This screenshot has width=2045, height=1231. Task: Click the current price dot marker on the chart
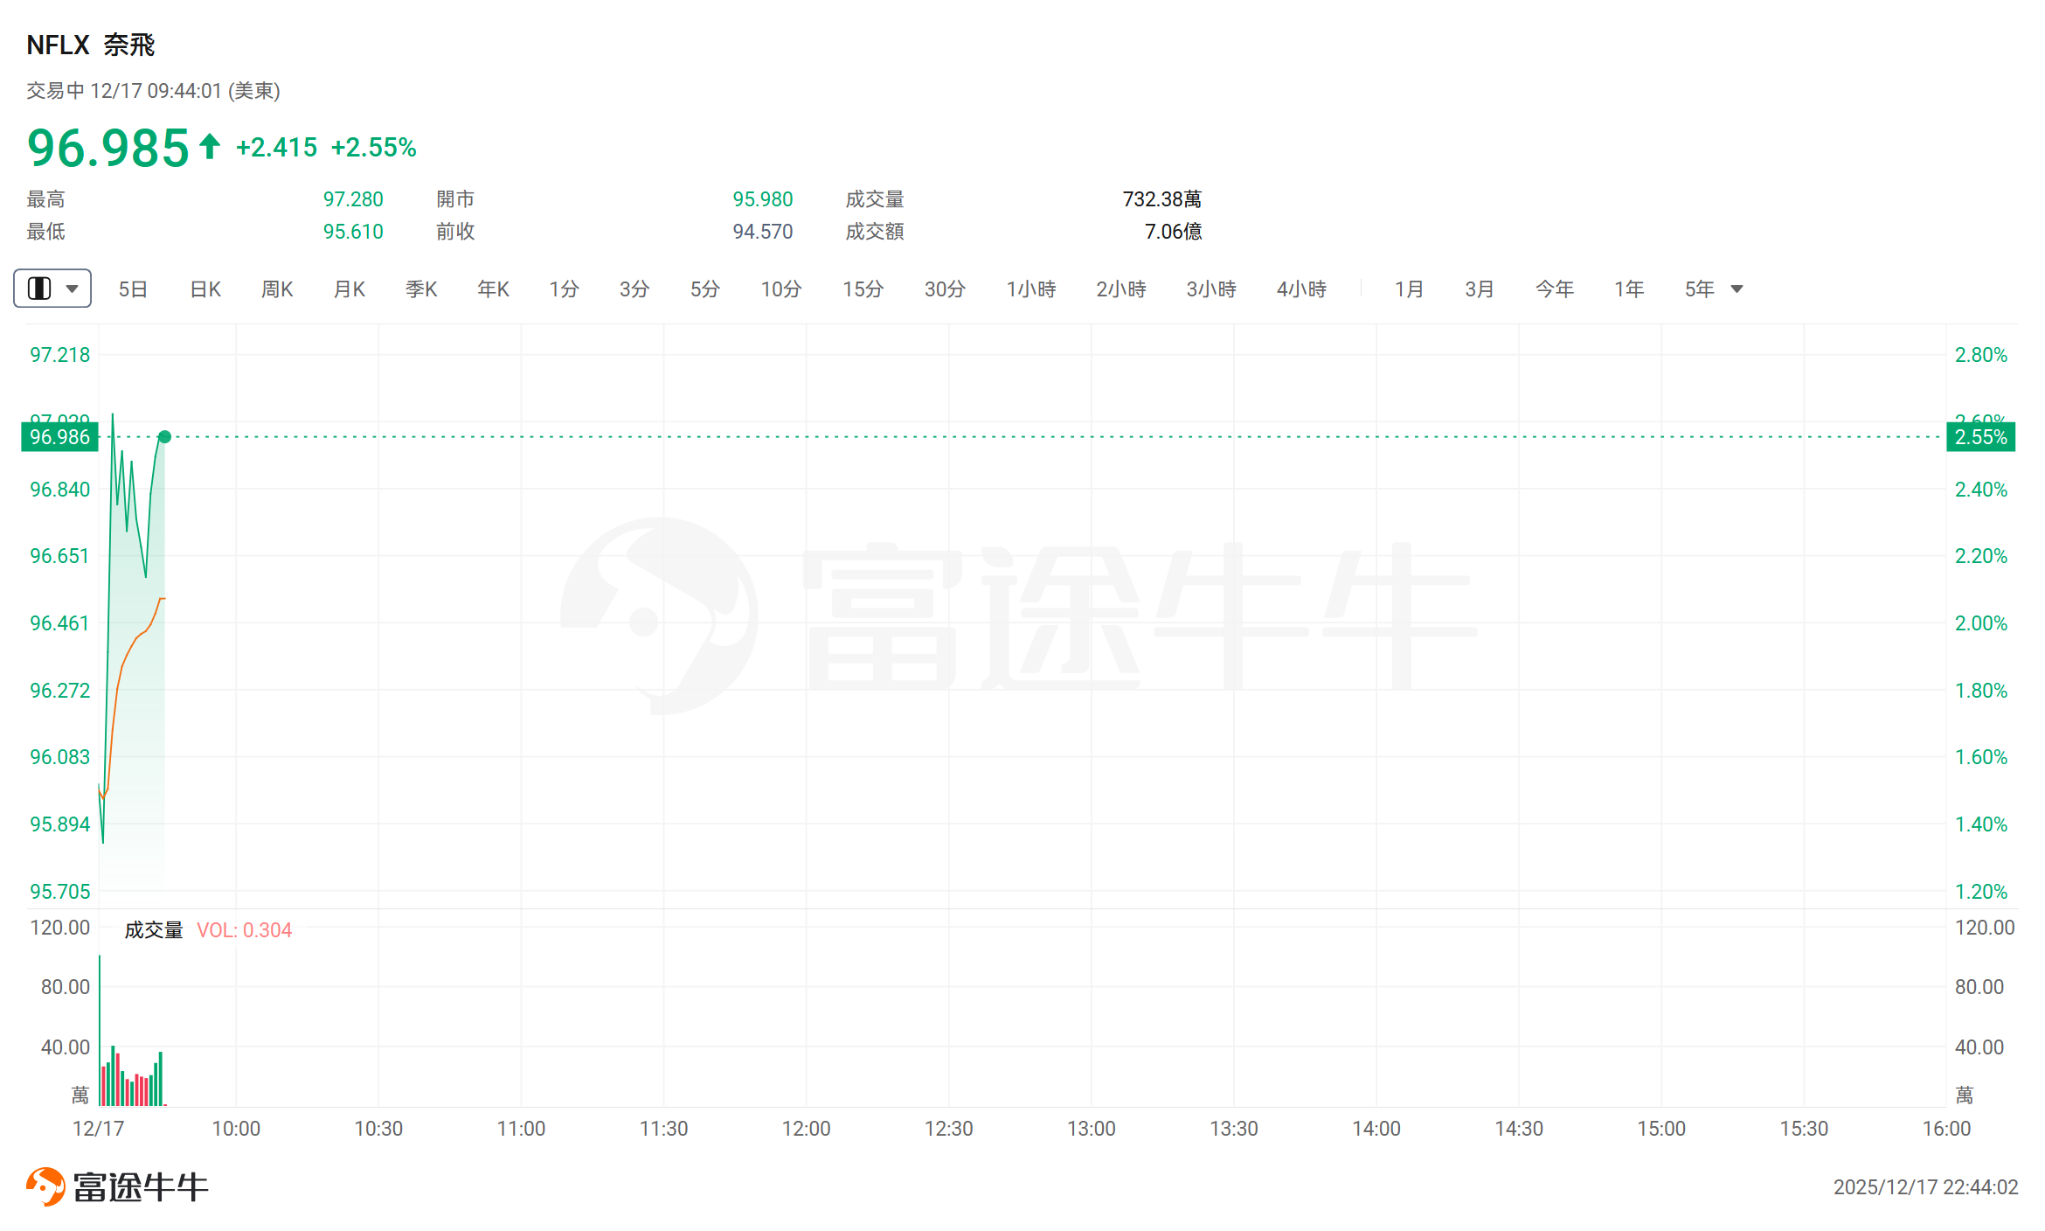click(164, 436)
